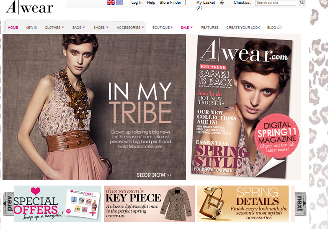The image size is (328, 229).
Task: Expand the Bags dropdown arrow
Action: (x=84, y=27)
